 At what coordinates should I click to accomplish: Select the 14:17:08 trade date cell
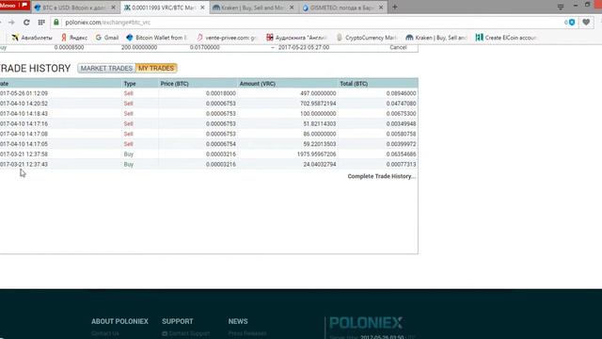pyautogui.click(x=24, y=134)
